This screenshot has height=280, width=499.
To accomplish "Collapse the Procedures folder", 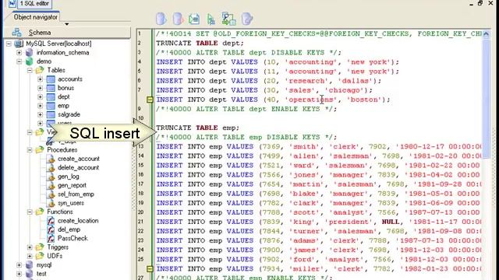I will pyautogui.click(x=30, y=150).
